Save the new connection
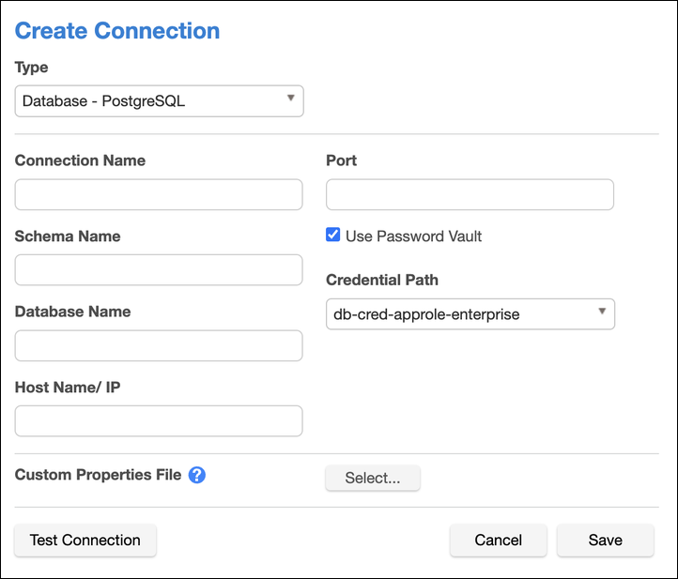This screenshot has height=579, width=678. click(x=605, y=541)
